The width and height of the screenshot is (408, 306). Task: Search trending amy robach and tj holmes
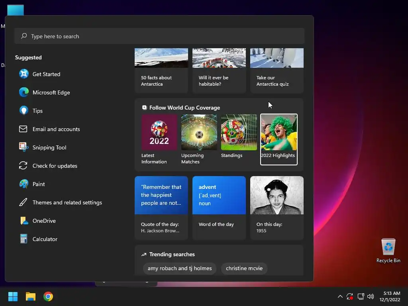coord(180,268)
